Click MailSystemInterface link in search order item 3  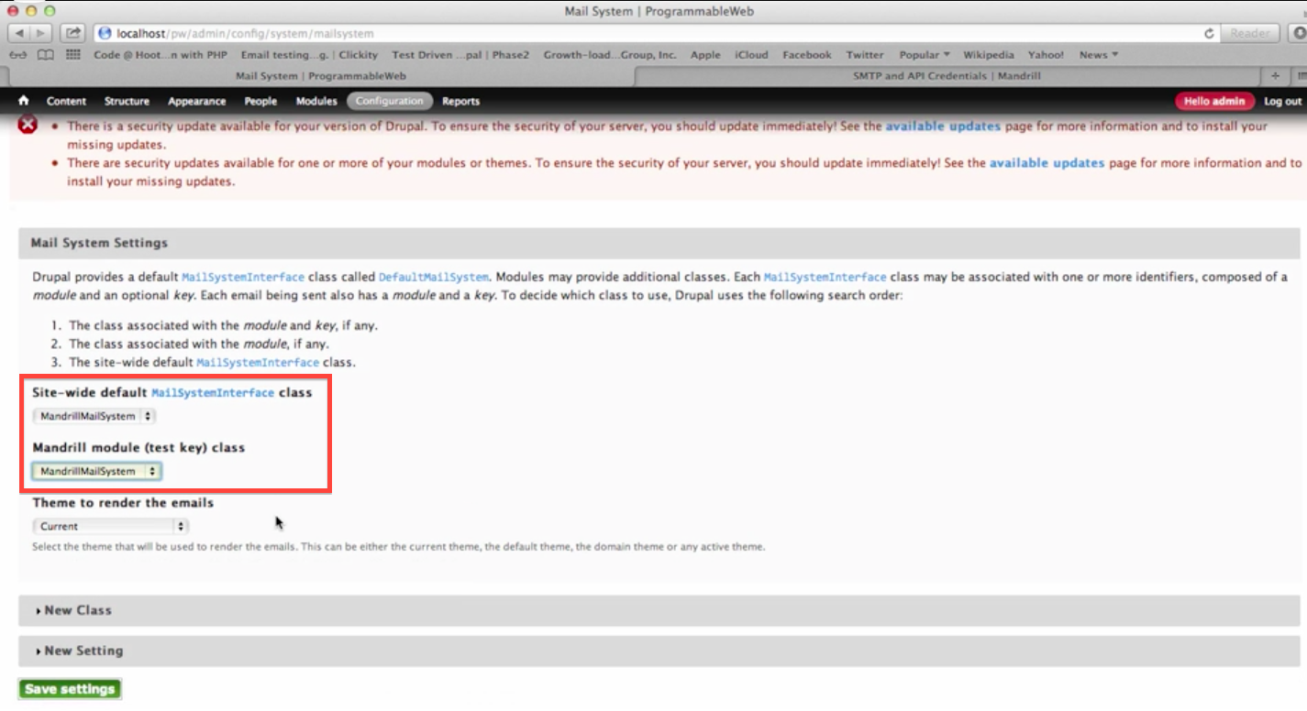pyautogui.click(x=258, y=362)
